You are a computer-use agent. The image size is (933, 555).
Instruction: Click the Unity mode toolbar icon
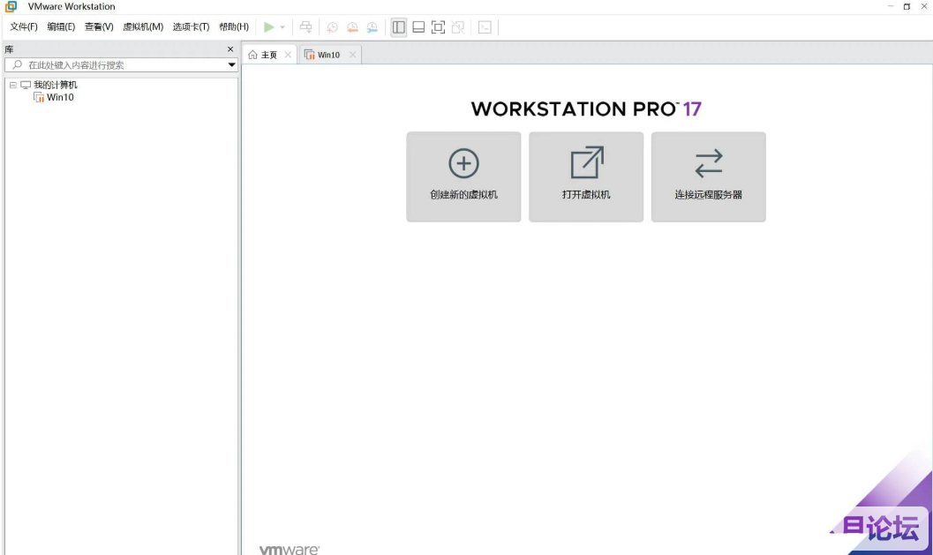tap(457, 27)
